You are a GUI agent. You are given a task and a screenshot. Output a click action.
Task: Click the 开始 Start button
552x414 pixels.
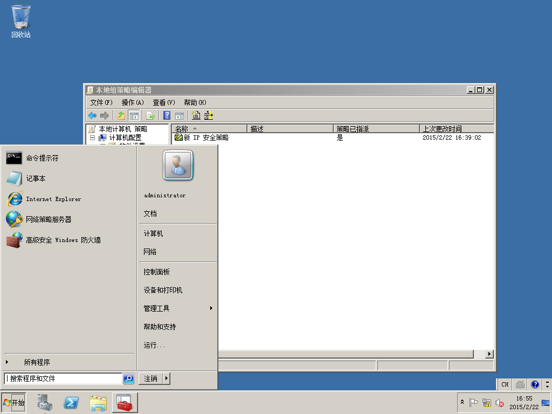coord(13,403)
